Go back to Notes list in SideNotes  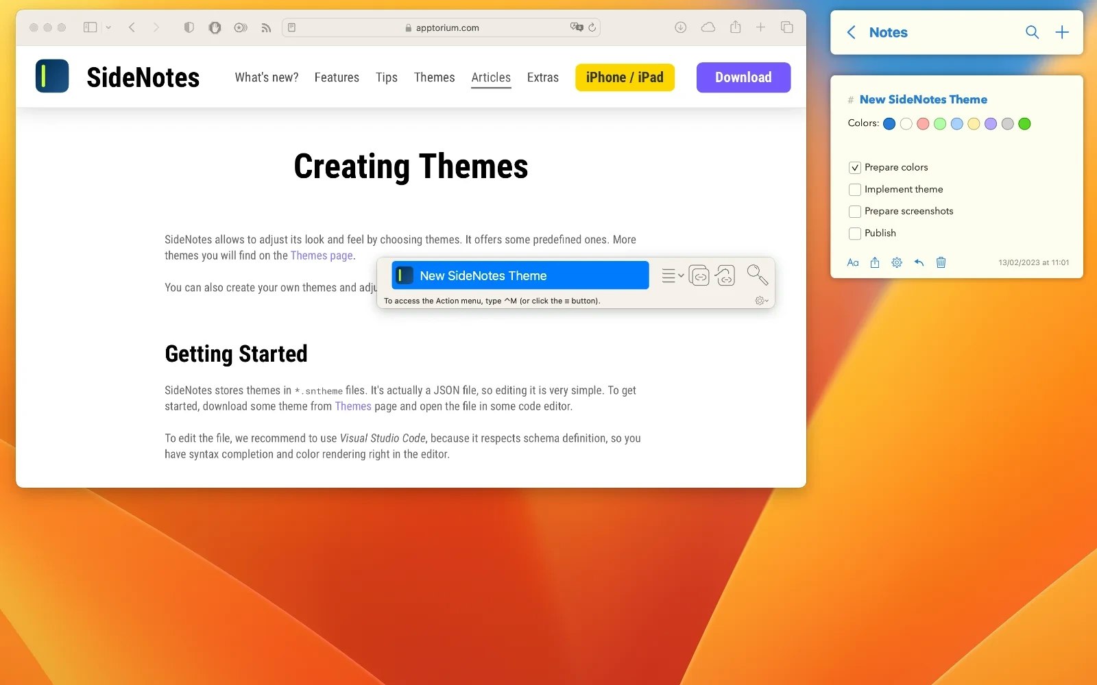pos(851,32)
